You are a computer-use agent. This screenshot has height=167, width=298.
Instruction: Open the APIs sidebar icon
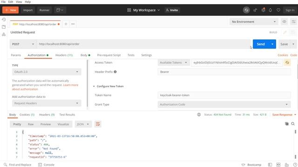4,34
